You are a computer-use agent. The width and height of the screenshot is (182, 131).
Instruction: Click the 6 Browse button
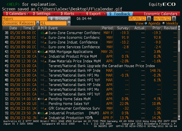click(x=59, y=19)
